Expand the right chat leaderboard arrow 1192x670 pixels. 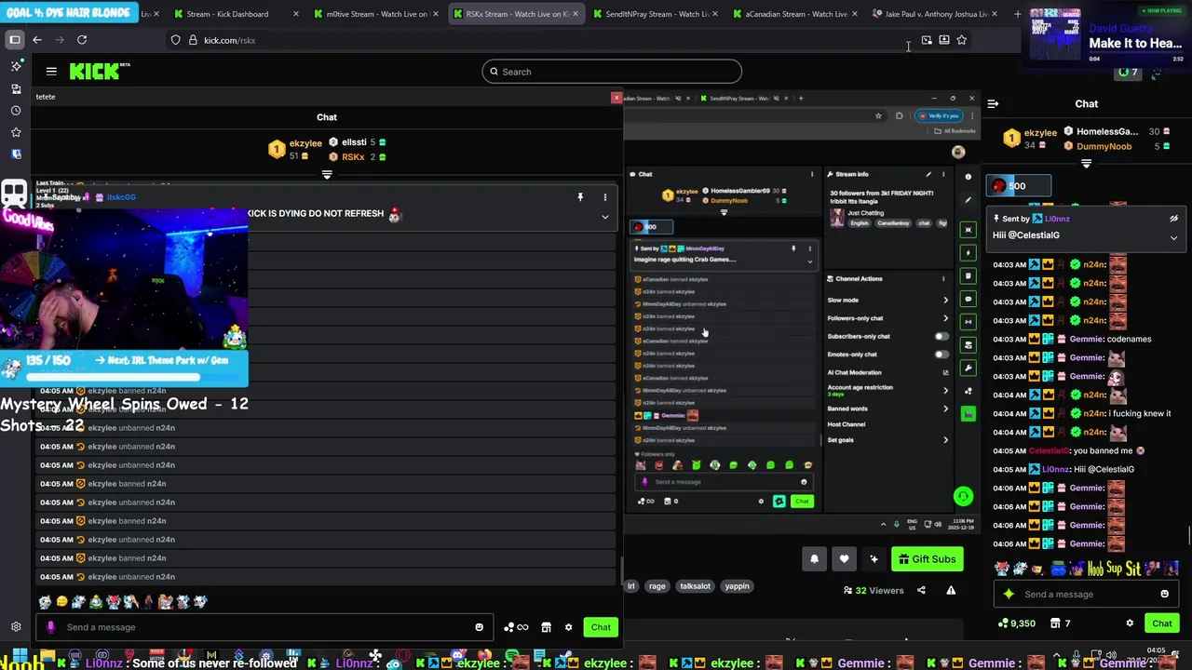(x=1086, y=164)
